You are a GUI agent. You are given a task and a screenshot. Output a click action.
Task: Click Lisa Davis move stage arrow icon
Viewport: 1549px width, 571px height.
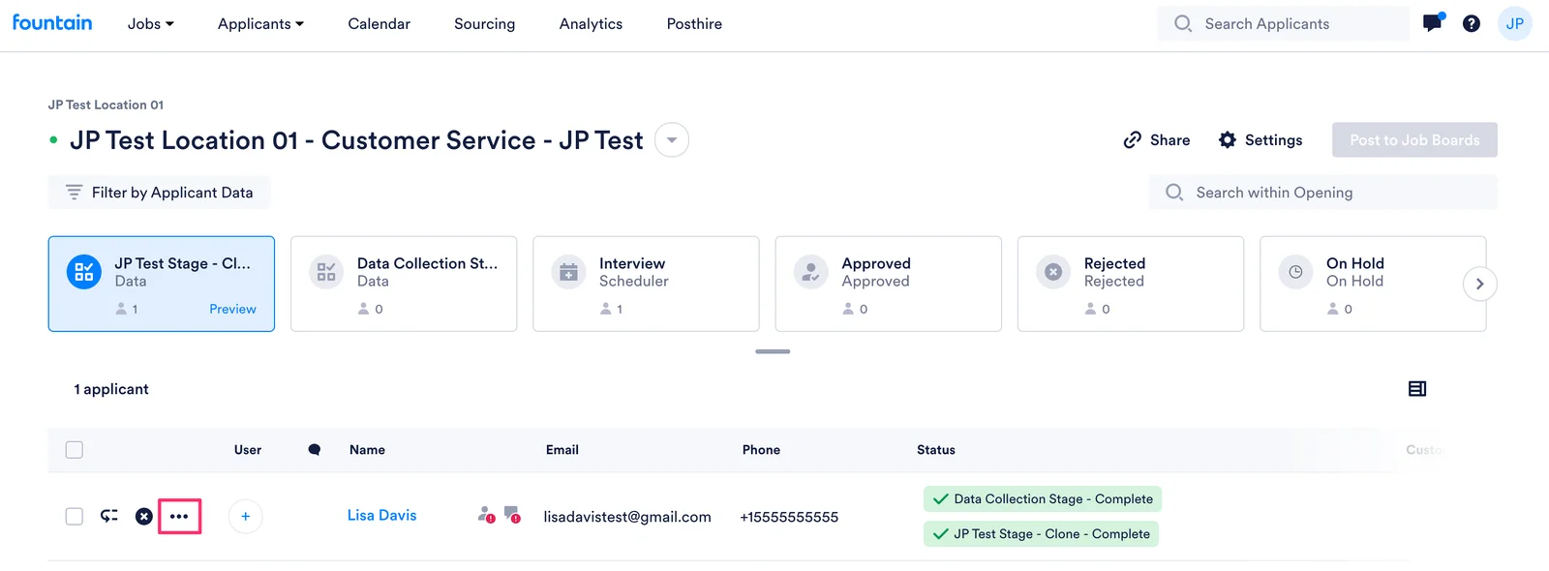(x=109, y=516)
